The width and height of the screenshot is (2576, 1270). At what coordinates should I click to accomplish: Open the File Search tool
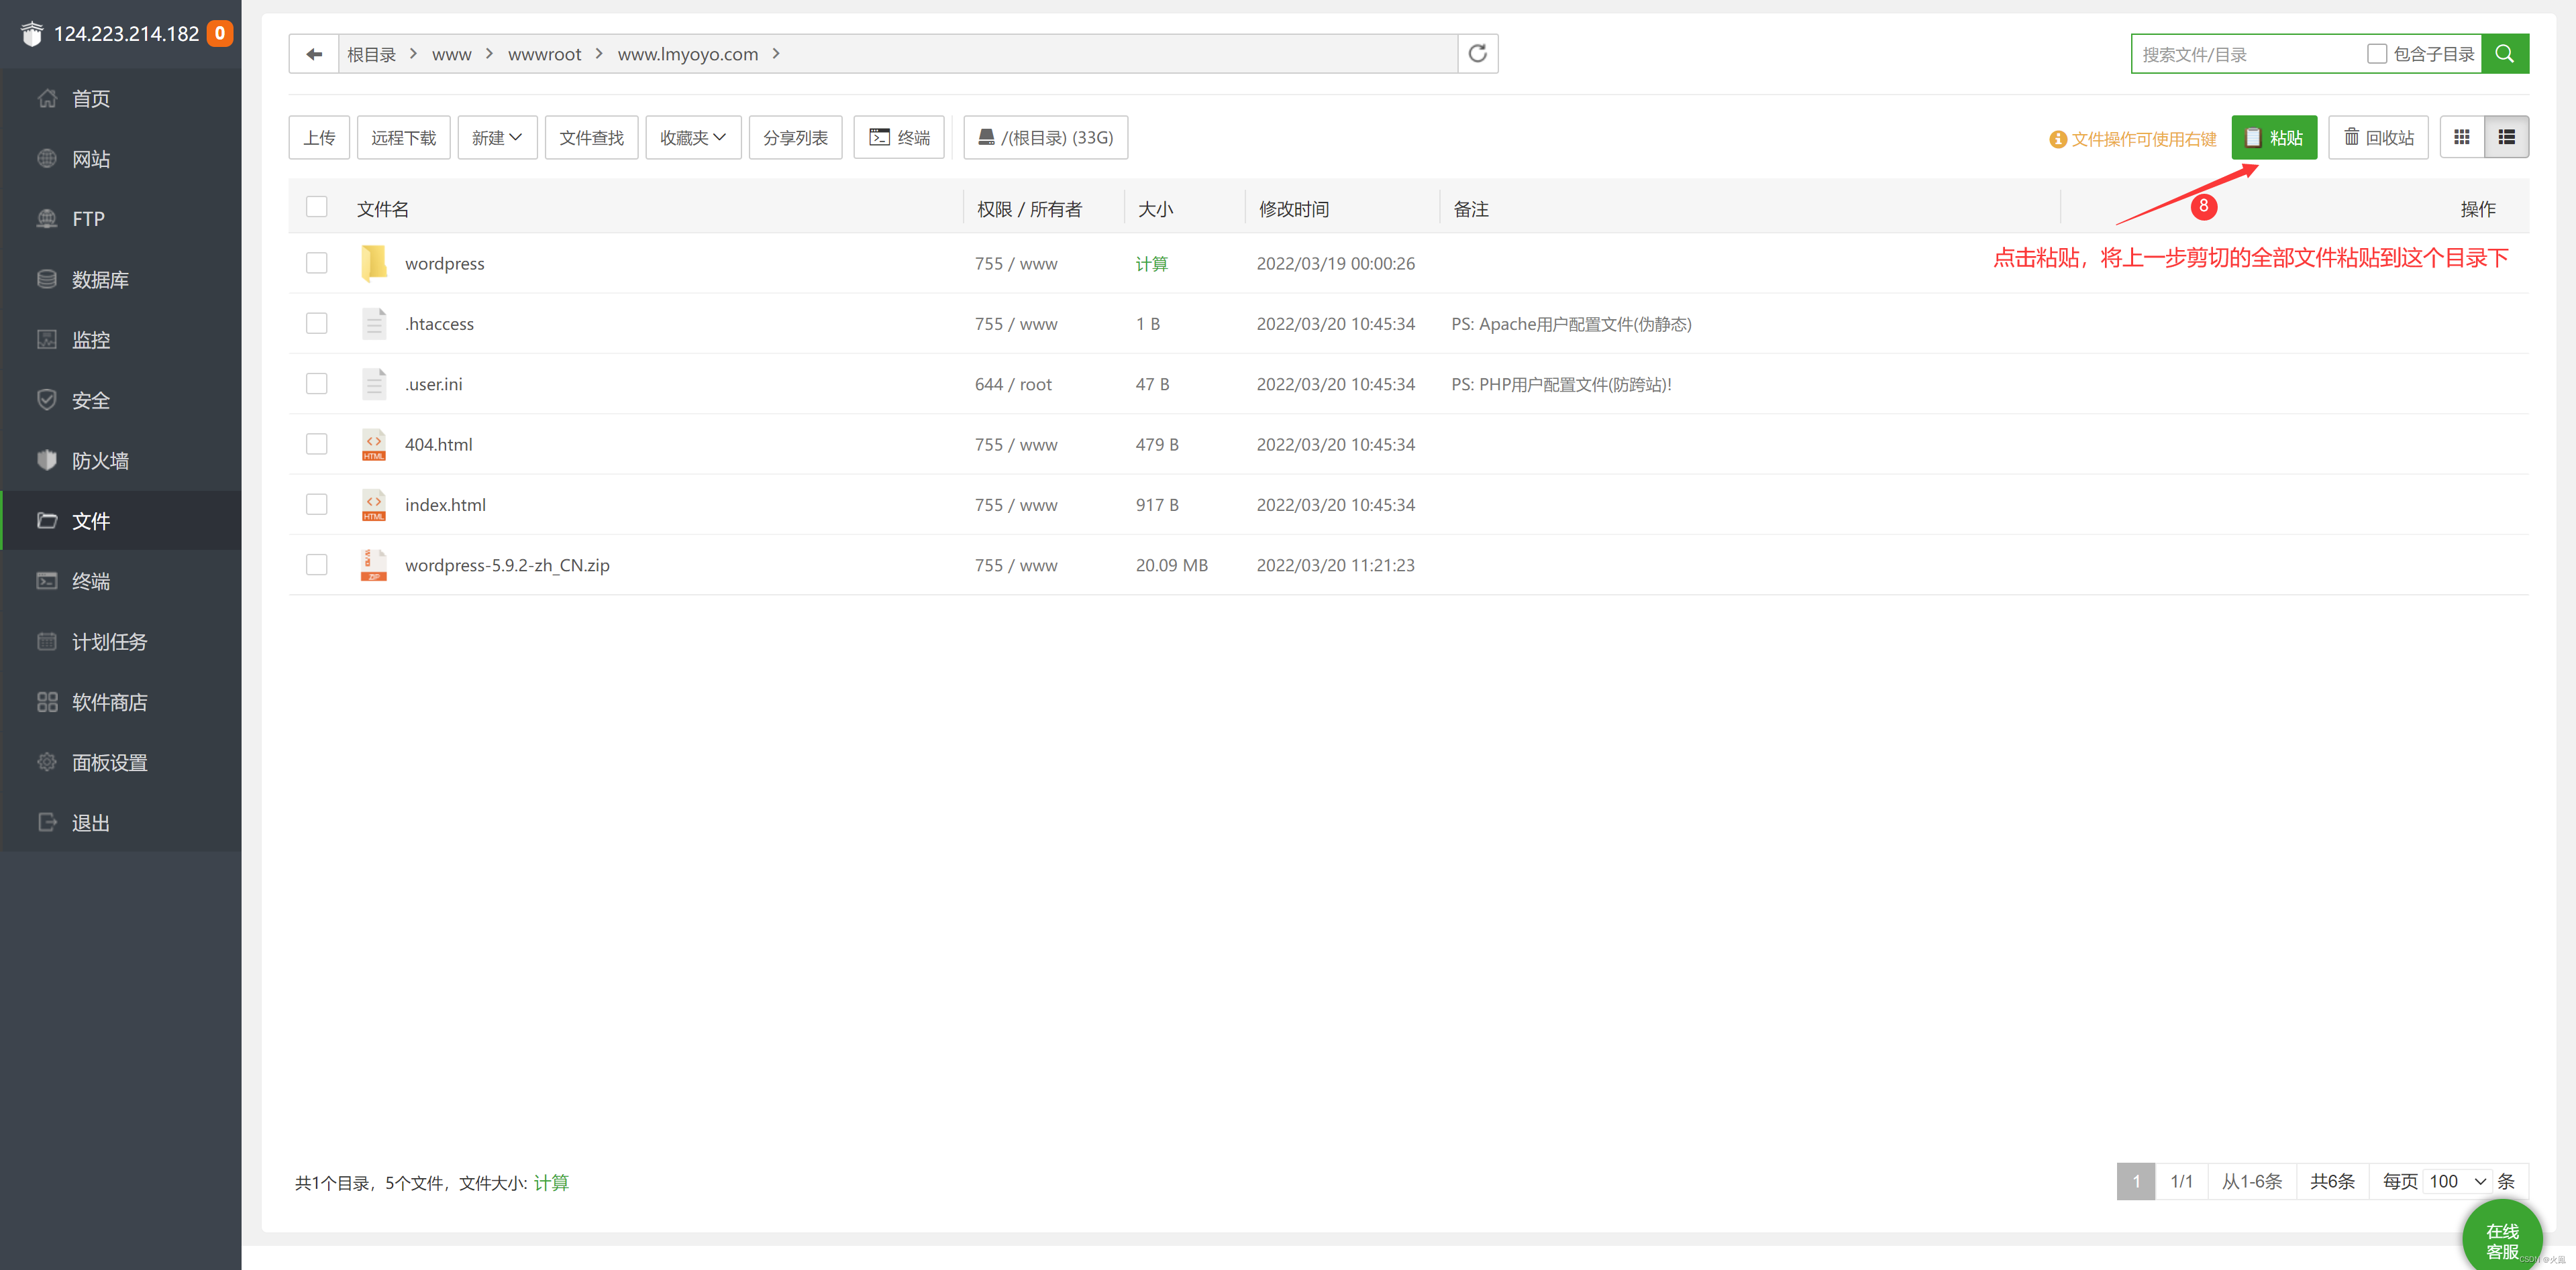coord(591,137)
